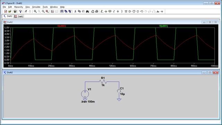The height and width of the screenshot is (125, 222).
Task: Save the schematic with the floppy disk icon
Action: pos(15,11)
